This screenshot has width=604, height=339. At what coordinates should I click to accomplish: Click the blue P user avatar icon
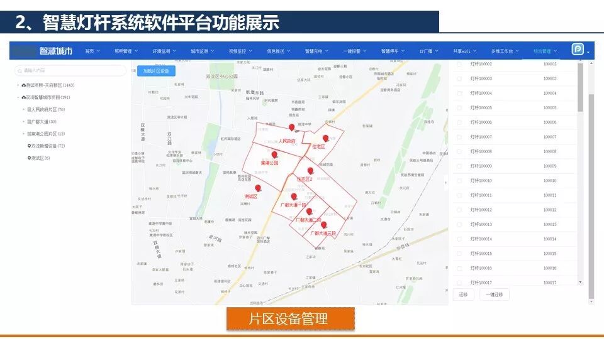[x=578, y=49]
